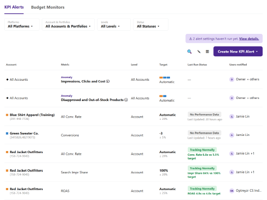Click Red Jacket Outfitters in ROAS row
267x200 pixels.
click(26, 189)
